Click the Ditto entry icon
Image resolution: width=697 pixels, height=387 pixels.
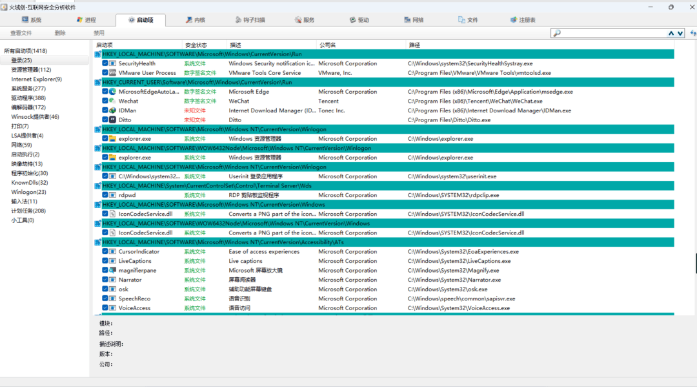(112, 120)
